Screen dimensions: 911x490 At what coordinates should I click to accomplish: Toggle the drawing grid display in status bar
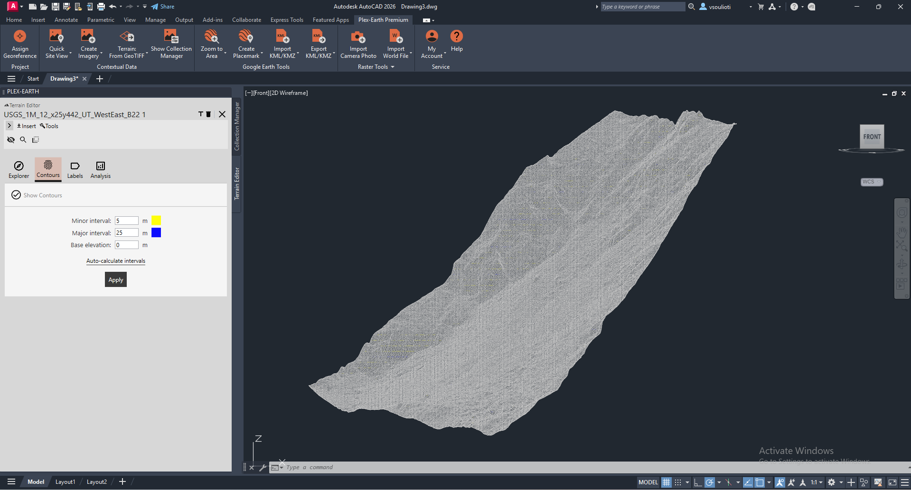(x=667, y=482)
